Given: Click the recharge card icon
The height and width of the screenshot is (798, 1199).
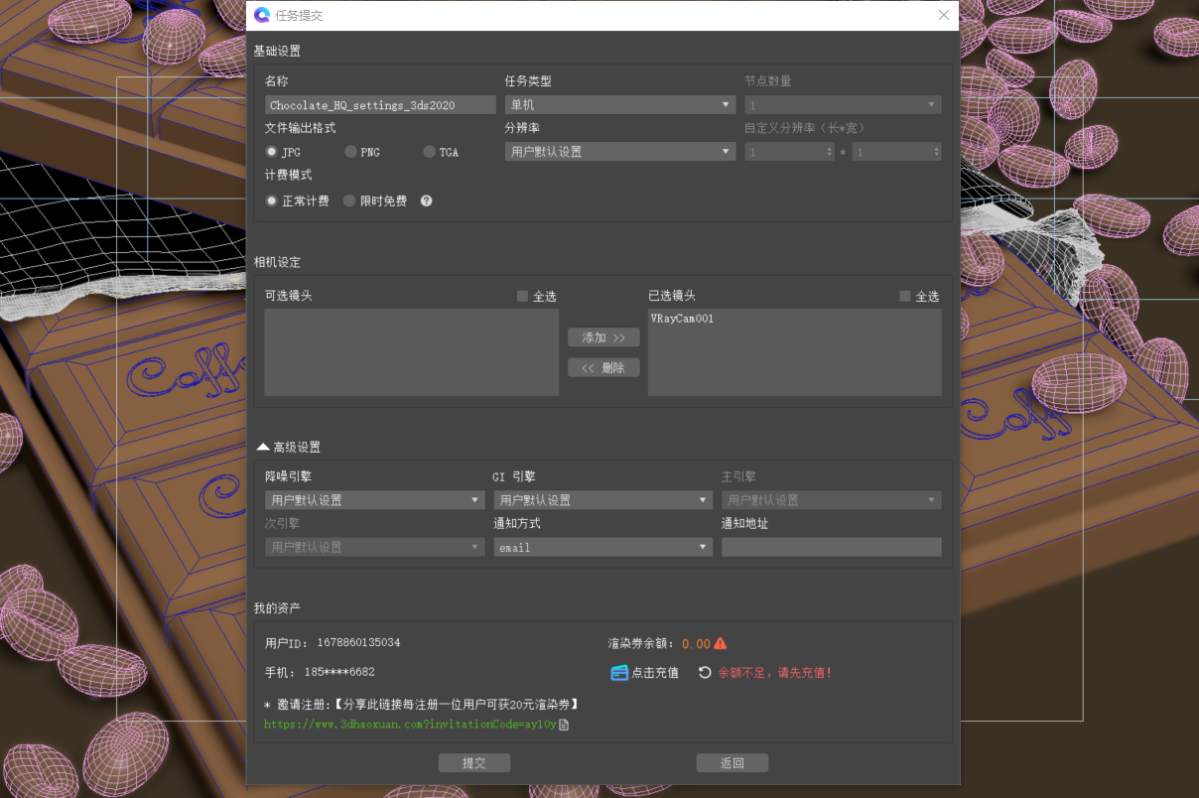Looking at the screenshot, I should click(x=619, y=672).
